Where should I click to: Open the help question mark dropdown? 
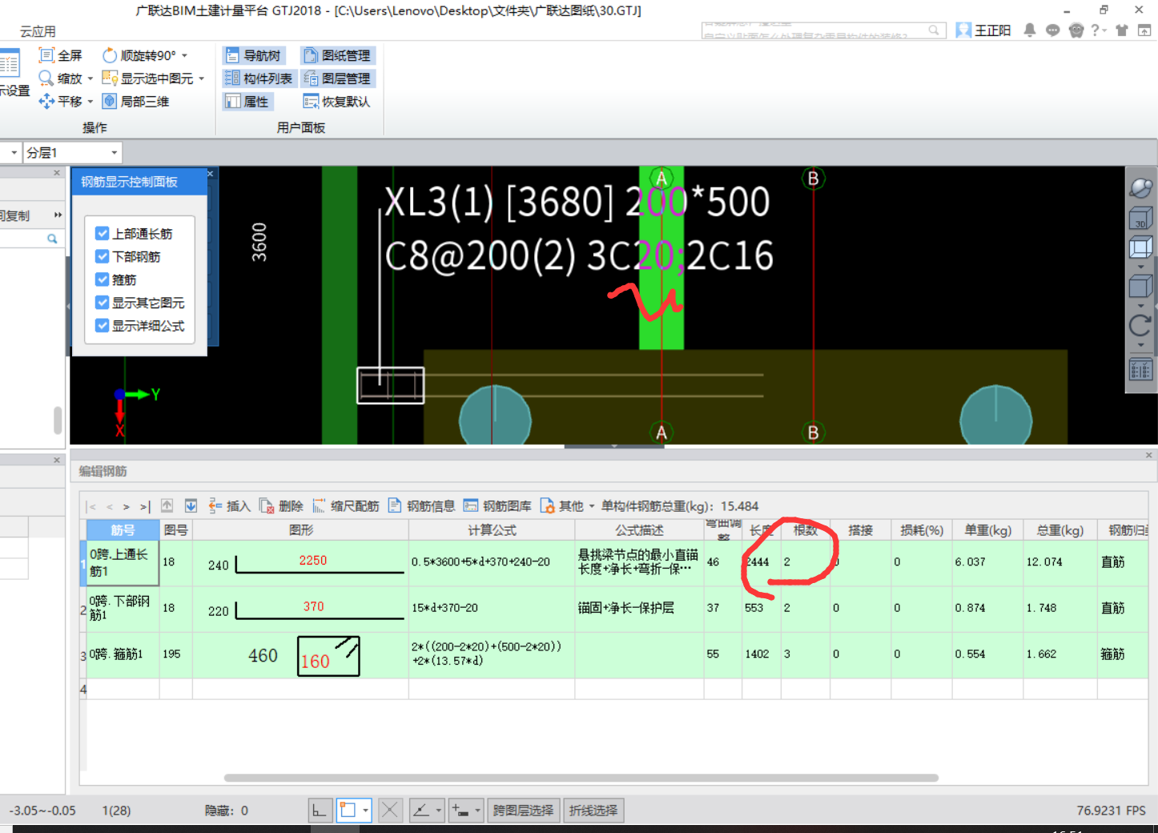tap(1099, 30)
